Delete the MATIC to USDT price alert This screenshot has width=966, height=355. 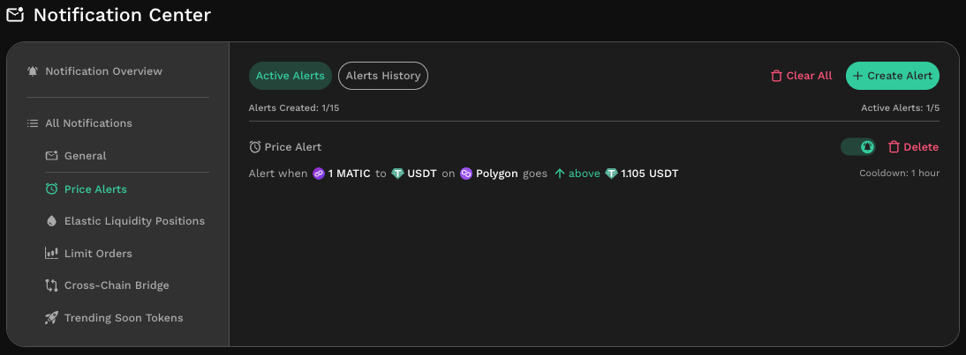[914, 147]
